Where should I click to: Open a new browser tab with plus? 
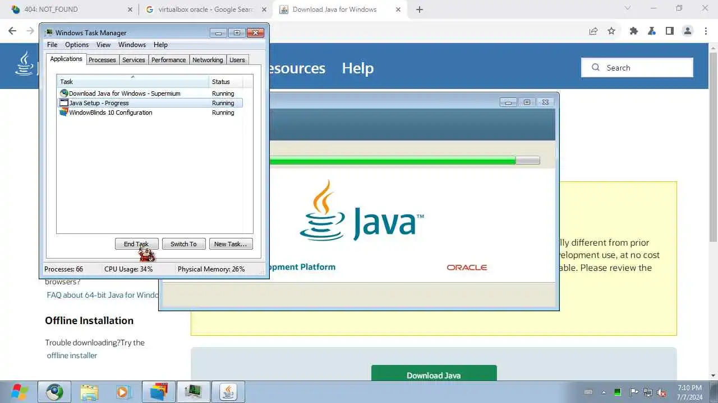click(420, 10)
